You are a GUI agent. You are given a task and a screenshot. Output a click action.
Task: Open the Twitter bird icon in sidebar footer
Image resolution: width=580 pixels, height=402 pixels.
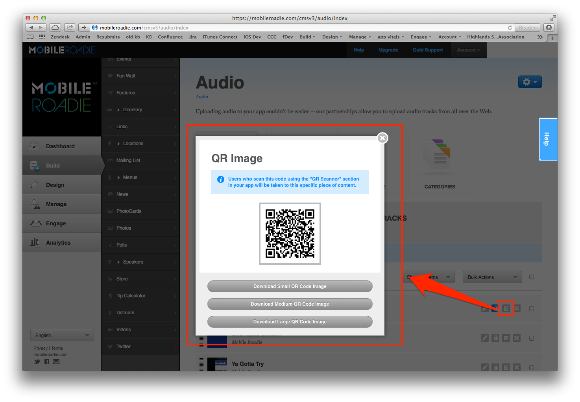point(37,361)
